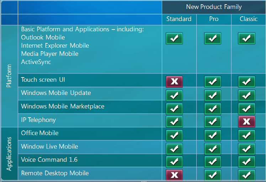Select the Pro column header

214,19
